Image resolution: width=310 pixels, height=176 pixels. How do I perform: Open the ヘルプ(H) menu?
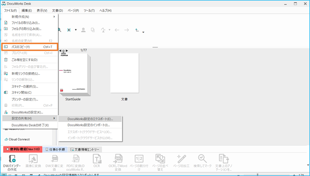pos(105,11)
